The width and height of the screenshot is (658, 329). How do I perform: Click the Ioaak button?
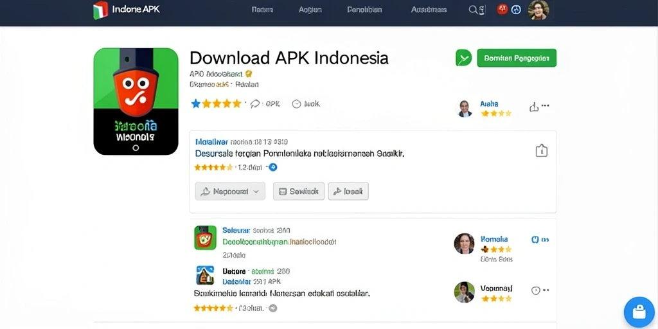(x=348, y=191)
